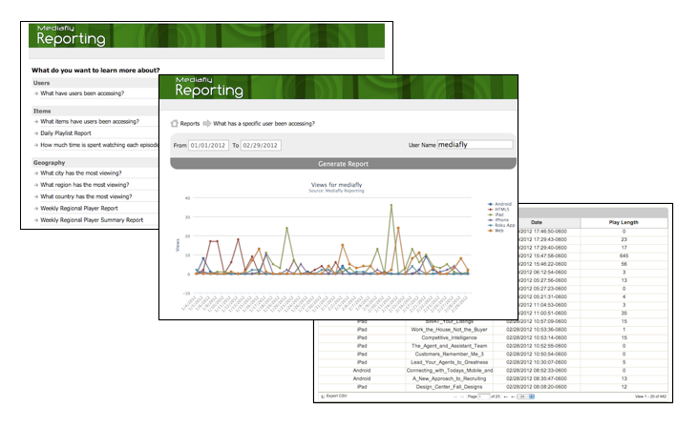Click the Play Length cell showing 56

pos(623,264)
